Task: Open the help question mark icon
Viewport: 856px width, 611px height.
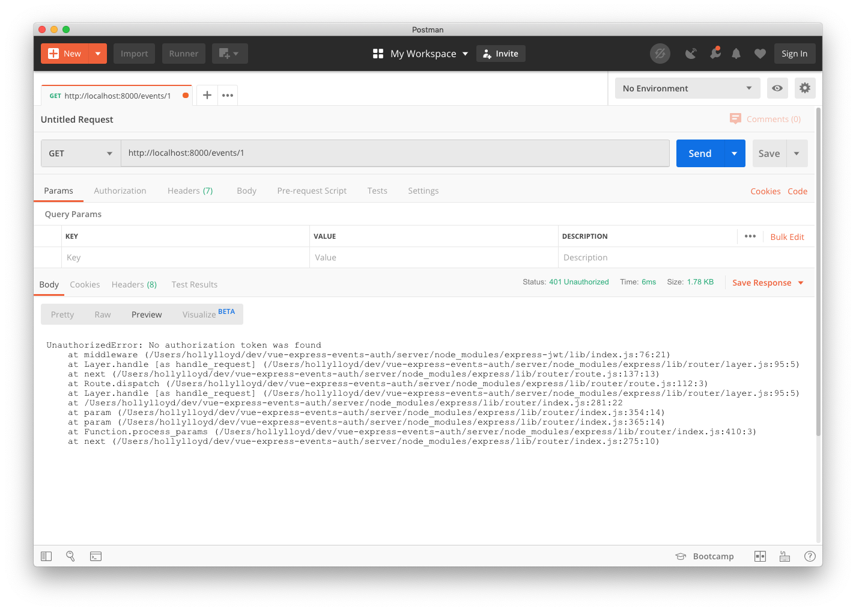Action: [810, 556]
